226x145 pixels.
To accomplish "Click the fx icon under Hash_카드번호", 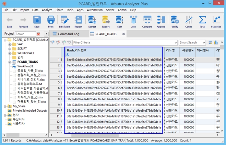I will point(68,54).
